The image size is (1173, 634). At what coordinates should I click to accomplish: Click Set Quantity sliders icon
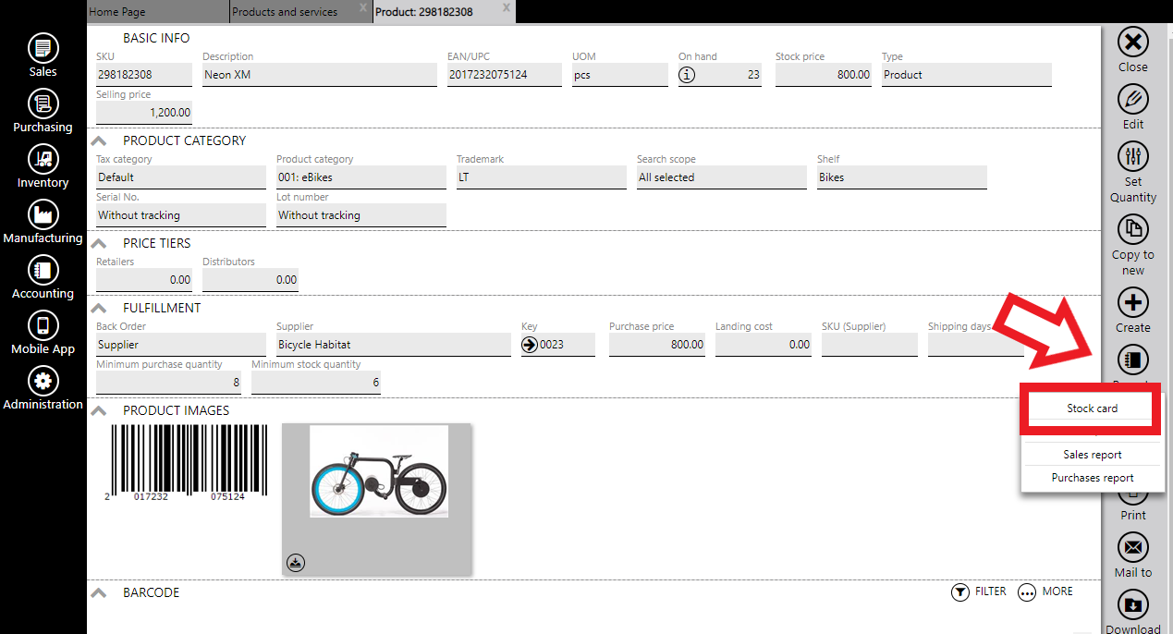point(1132,156)
